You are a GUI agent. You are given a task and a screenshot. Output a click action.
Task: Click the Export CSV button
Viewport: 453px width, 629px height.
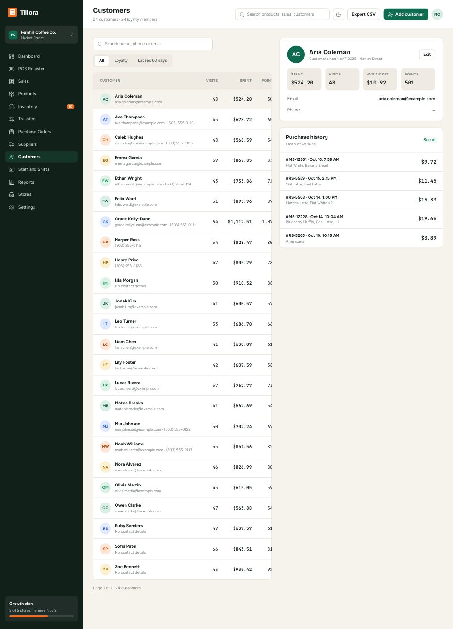364,14
